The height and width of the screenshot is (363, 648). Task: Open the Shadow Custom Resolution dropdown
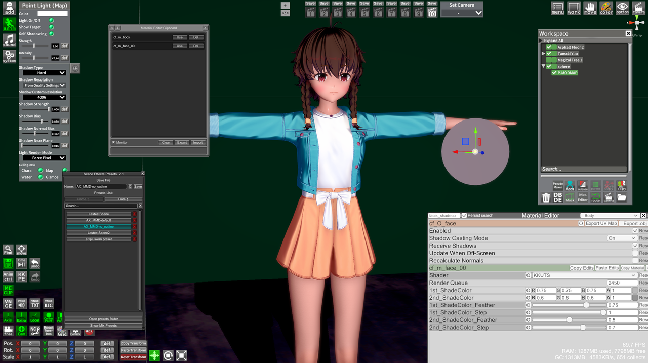click(x=45, y=97)
